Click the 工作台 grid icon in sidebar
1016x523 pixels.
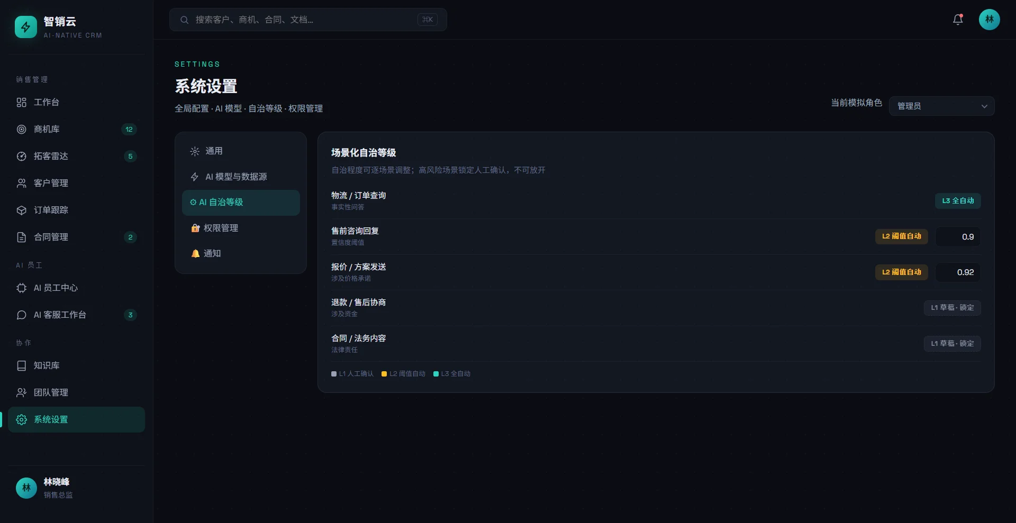[x=21, y=102]
